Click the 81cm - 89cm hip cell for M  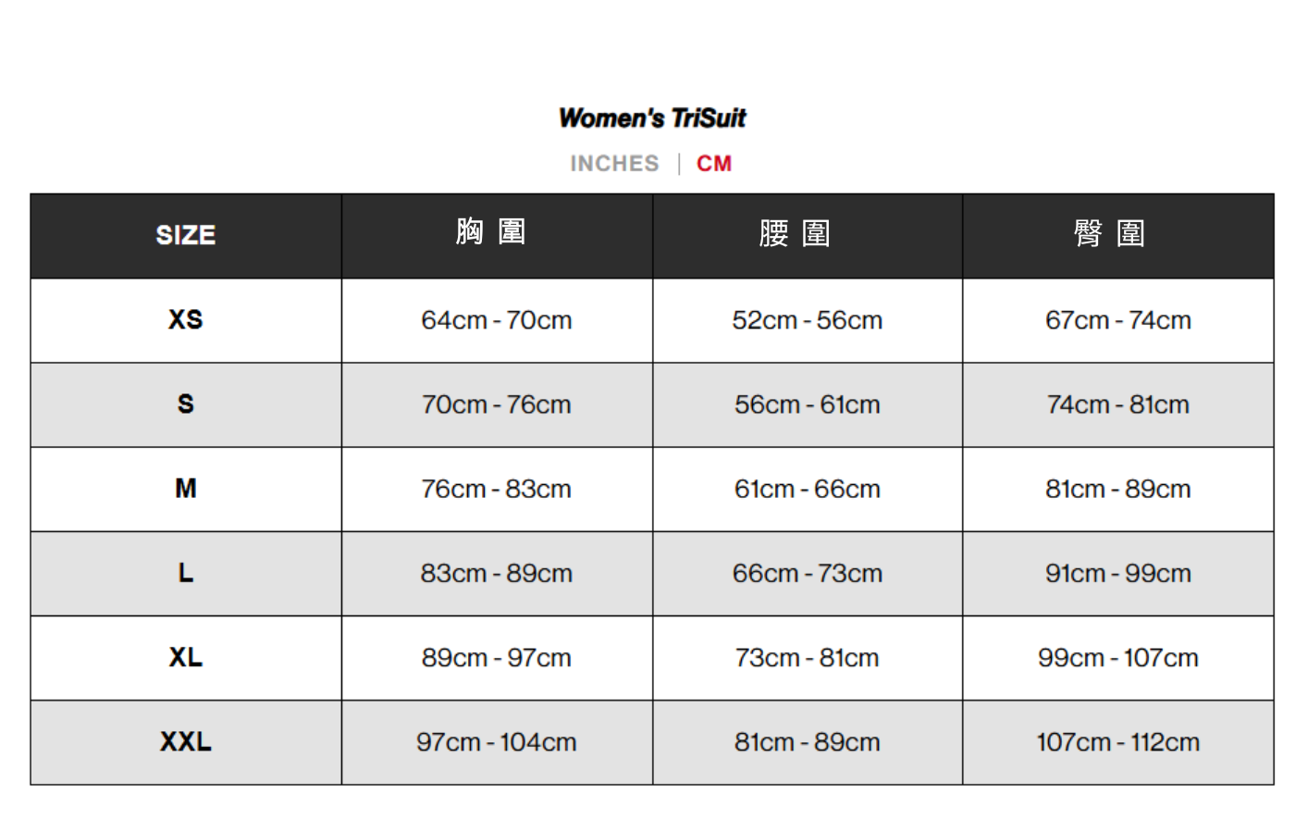point(1118,489)
